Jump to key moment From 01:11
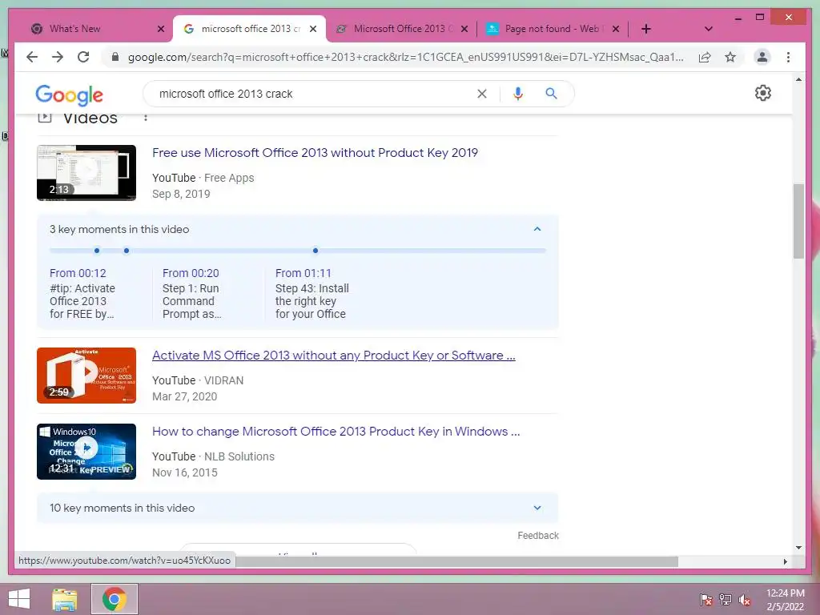 coord(303,273)
